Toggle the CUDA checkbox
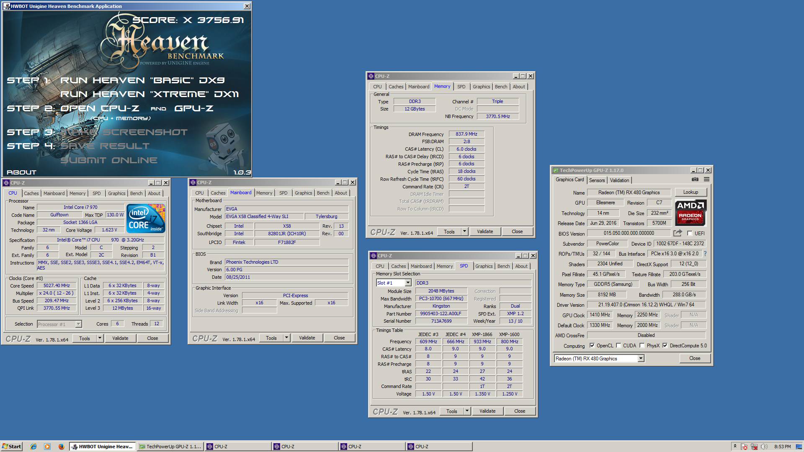 click(x=618, y=346)
